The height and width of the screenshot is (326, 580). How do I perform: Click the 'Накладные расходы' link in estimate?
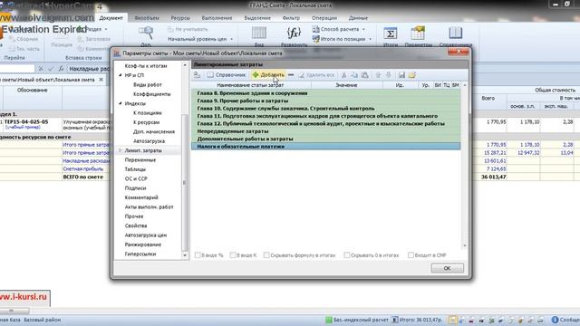coord(86,161)
